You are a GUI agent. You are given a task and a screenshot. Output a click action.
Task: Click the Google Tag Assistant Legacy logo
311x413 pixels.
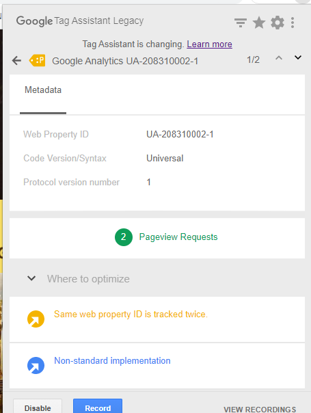tap(80, 21)
